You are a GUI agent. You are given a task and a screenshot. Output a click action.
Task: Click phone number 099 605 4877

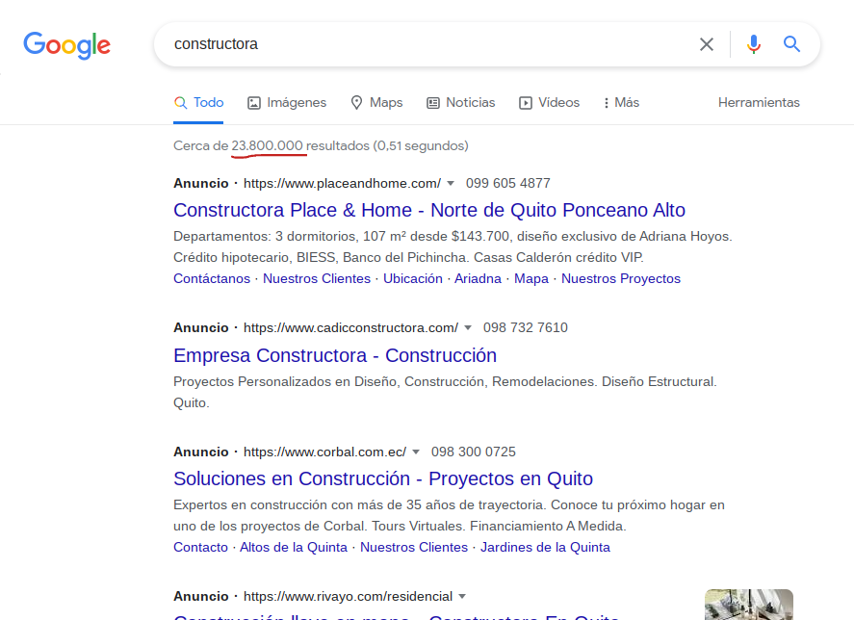[x=508, y=184]
